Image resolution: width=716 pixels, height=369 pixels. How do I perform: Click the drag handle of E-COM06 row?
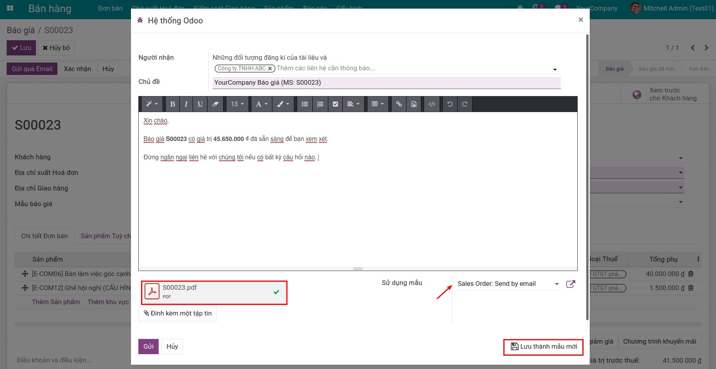point(25,274)
